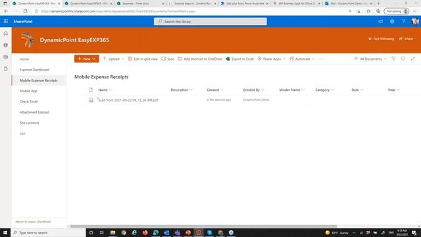Open Outlook from the taskbar
421x237 pixels.
(166, 232)
